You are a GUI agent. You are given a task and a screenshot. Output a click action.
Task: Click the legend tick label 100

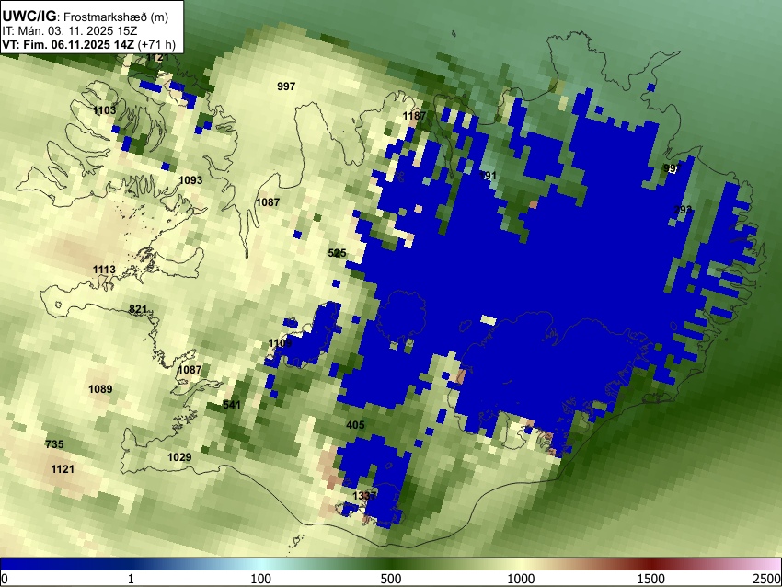tap(260, 579)
